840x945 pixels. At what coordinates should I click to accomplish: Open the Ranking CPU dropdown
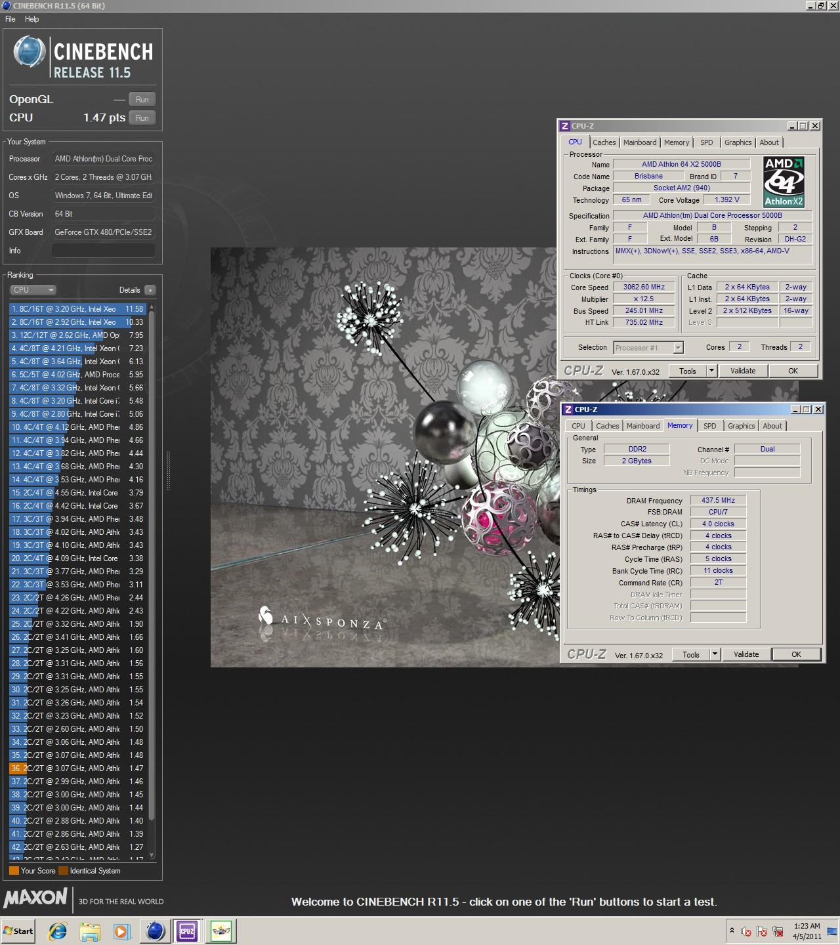tap(33, 289)
